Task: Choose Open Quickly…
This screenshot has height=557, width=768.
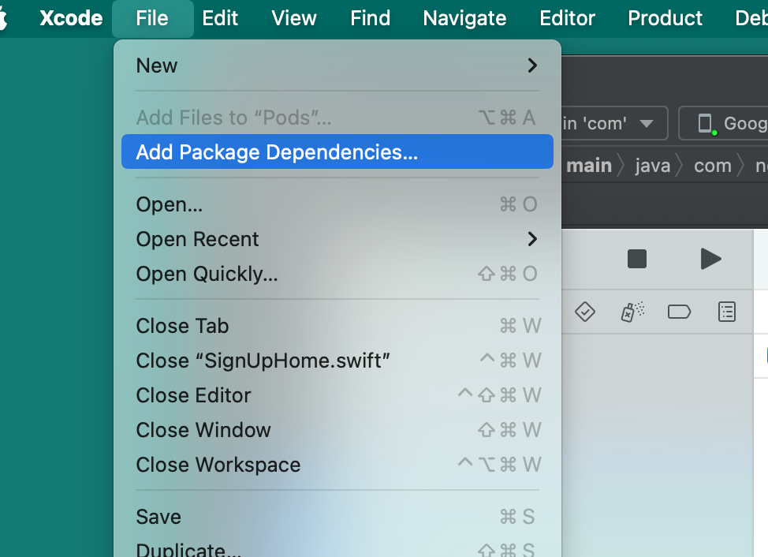Action: [x=337, y=274]
